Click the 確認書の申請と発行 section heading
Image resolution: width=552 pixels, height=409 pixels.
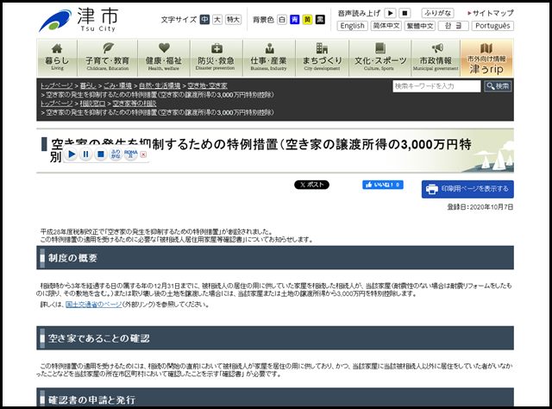[275, 398]
